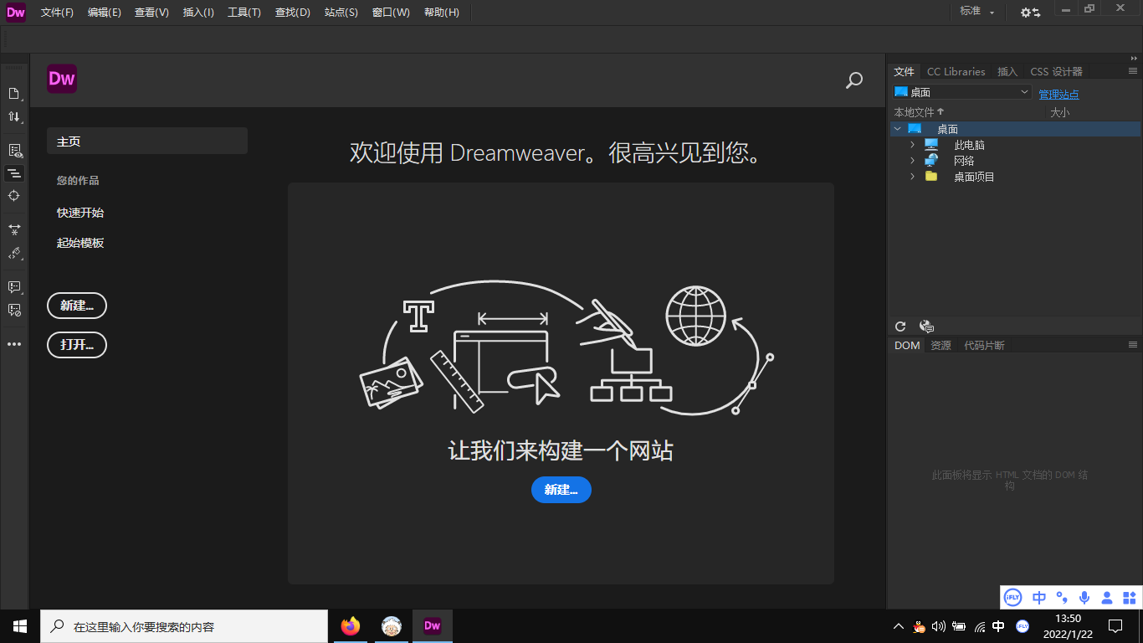Select the DOM tab
This screenshot has height=643, width=1143.
pyautogui.click(x=907, y=345)
